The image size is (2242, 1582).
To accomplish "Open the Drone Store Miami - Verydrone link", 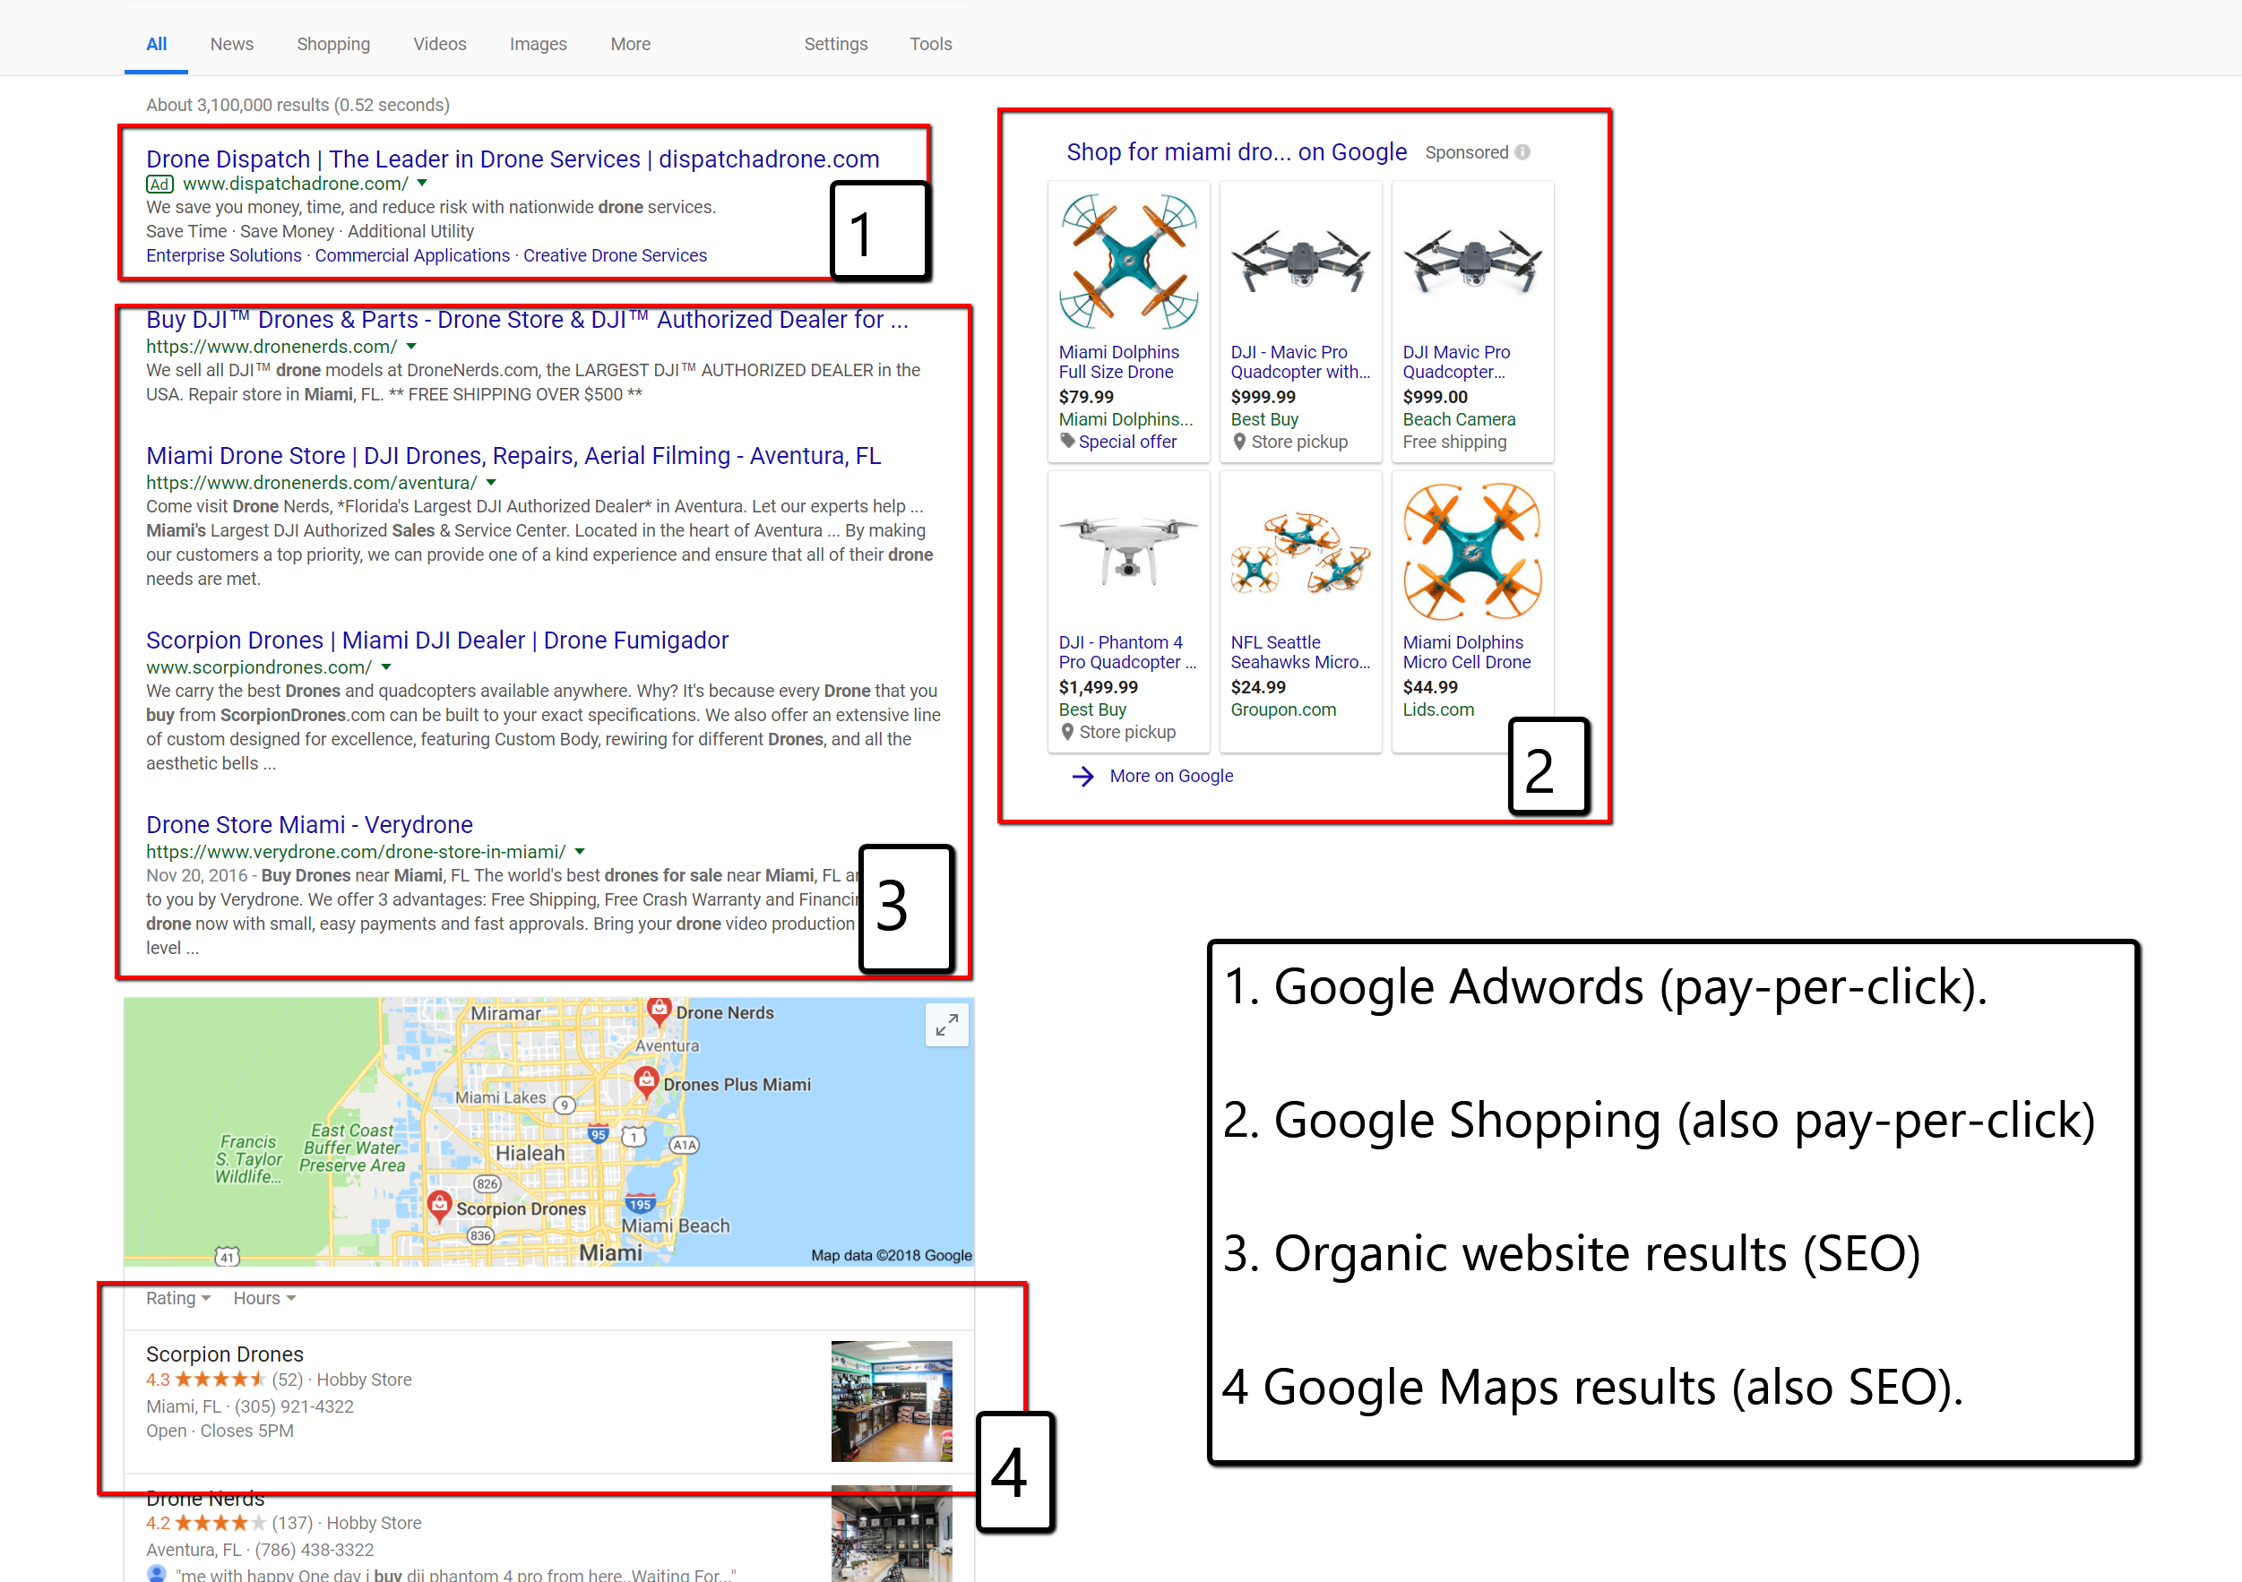I will 308,825.
